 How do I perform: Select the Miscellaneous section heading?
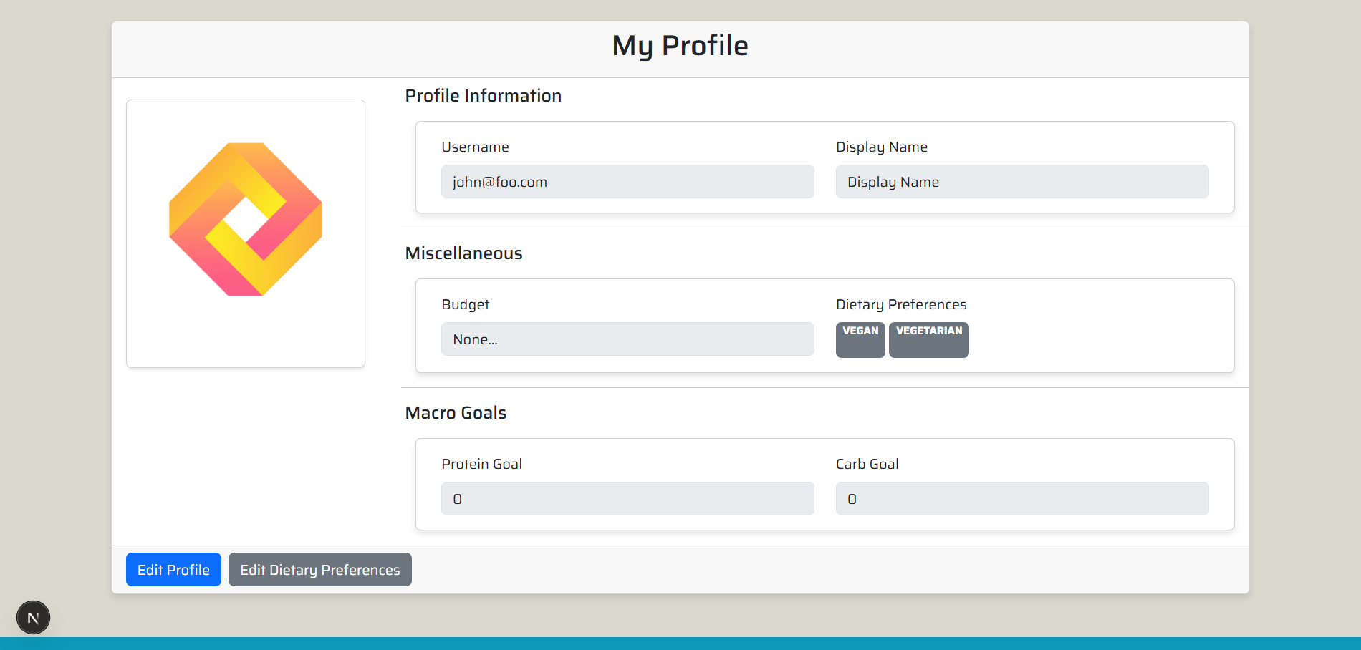463,253
